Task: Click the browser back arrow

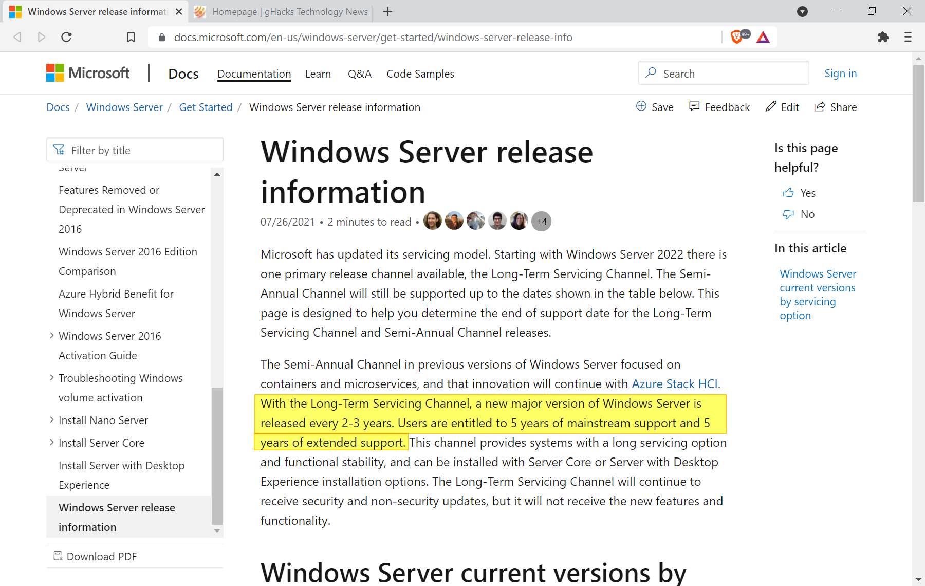Action: coord(17,37)
